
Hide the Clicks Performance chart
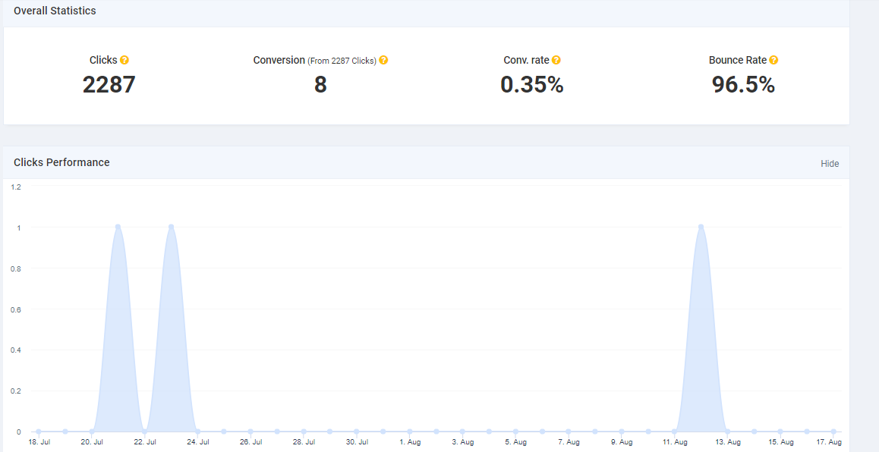[x=830, y=164]
